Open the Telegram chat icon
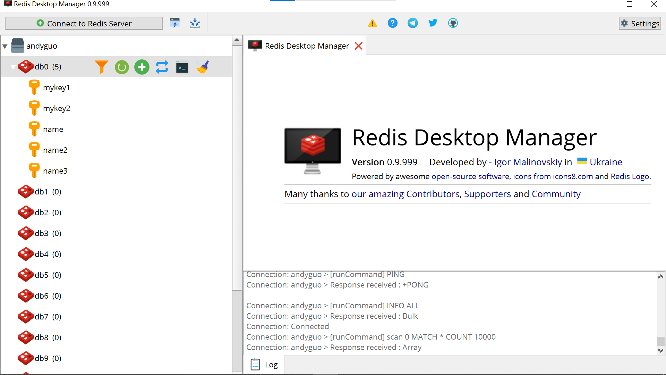The image size is (666, 375). point(412,23)
